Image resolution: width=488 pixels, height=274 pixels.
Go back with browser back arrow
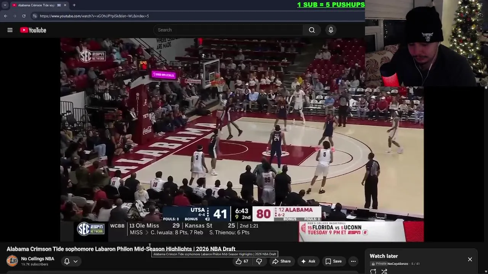coord(6,16)
